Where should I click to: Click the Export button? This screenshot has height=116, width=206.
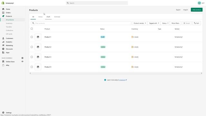(178, 10)
